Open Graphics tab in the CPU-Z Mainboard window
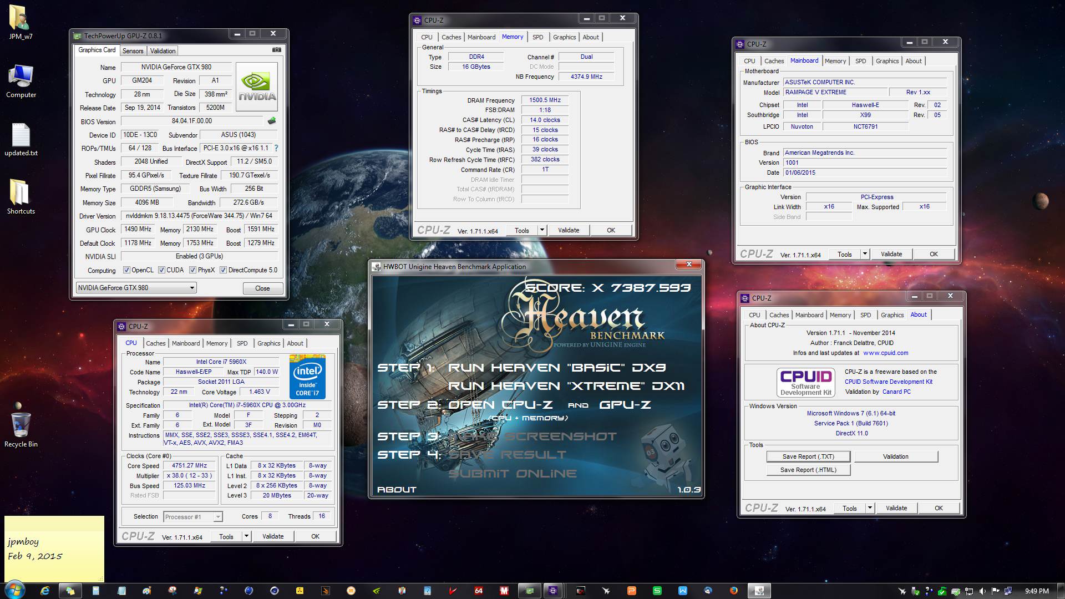Screen dimensions: 1065x599 point(887,61)
